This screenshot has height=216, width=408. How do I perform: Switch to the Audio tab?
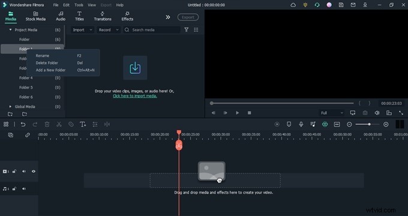[61, 16]
